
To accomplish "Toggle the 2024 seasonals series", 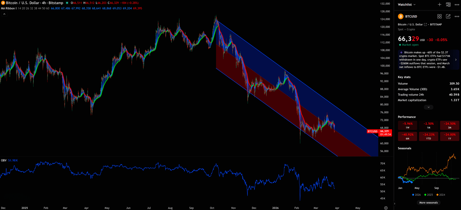I will pyautogui.click(x=441, y=195).
